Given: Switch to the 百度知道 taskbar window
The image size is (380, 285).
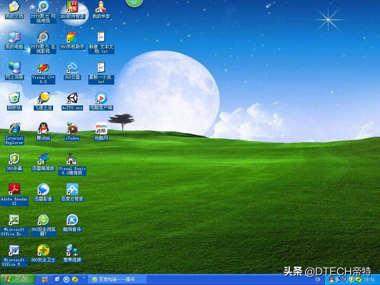Looking at the screenshot, I should click(x=117, y=279).
